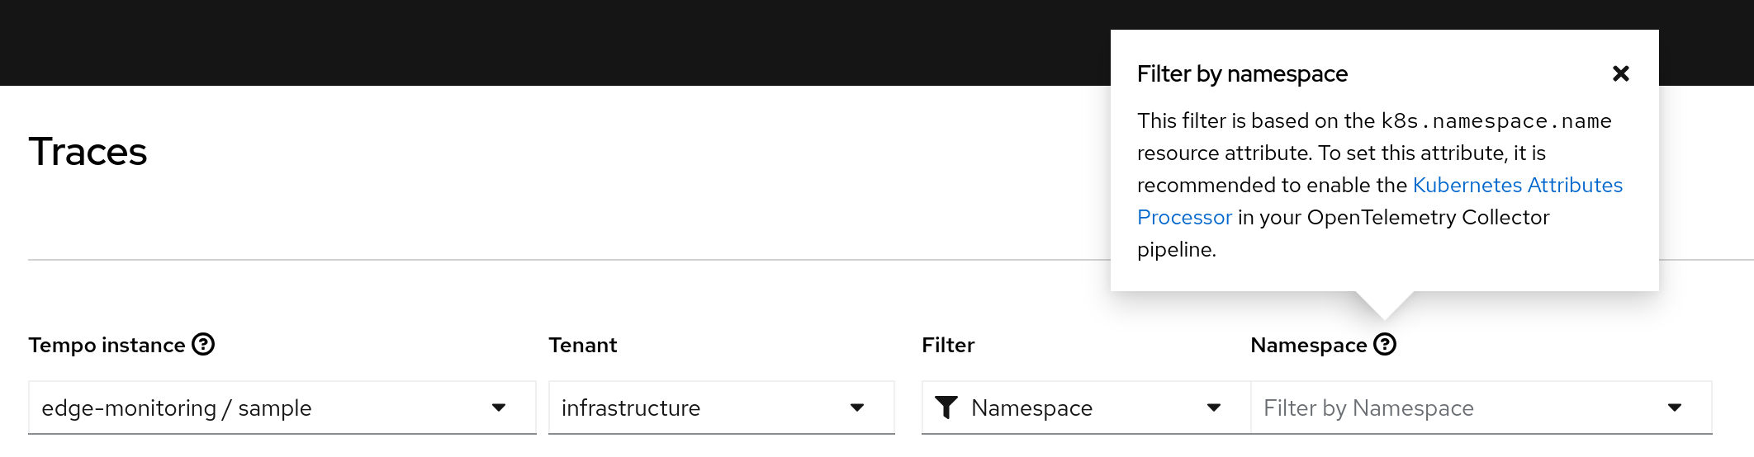Click the Filter field label
The height and width of the screenshot is (457, 1754).
point(948,345)
